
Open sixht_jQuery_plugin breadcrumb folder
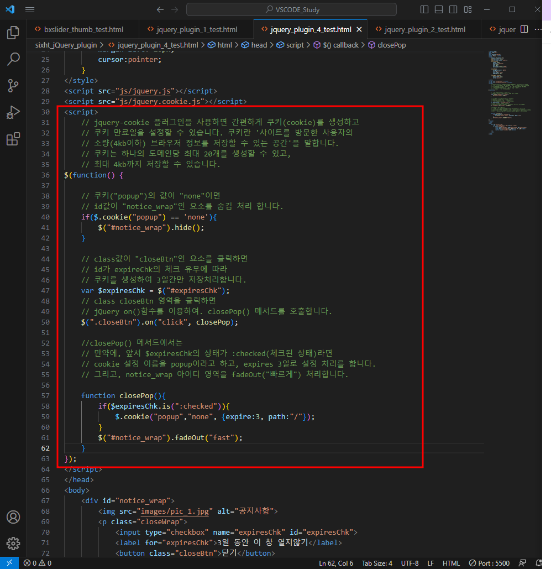[x=66, y=45]
